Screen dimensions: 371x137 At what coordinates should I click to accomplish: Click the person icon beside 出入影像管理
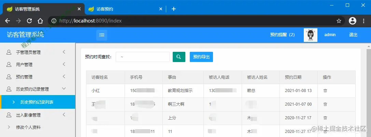click(9, 115)
